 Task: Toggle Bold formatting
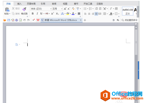click(33, 14)
